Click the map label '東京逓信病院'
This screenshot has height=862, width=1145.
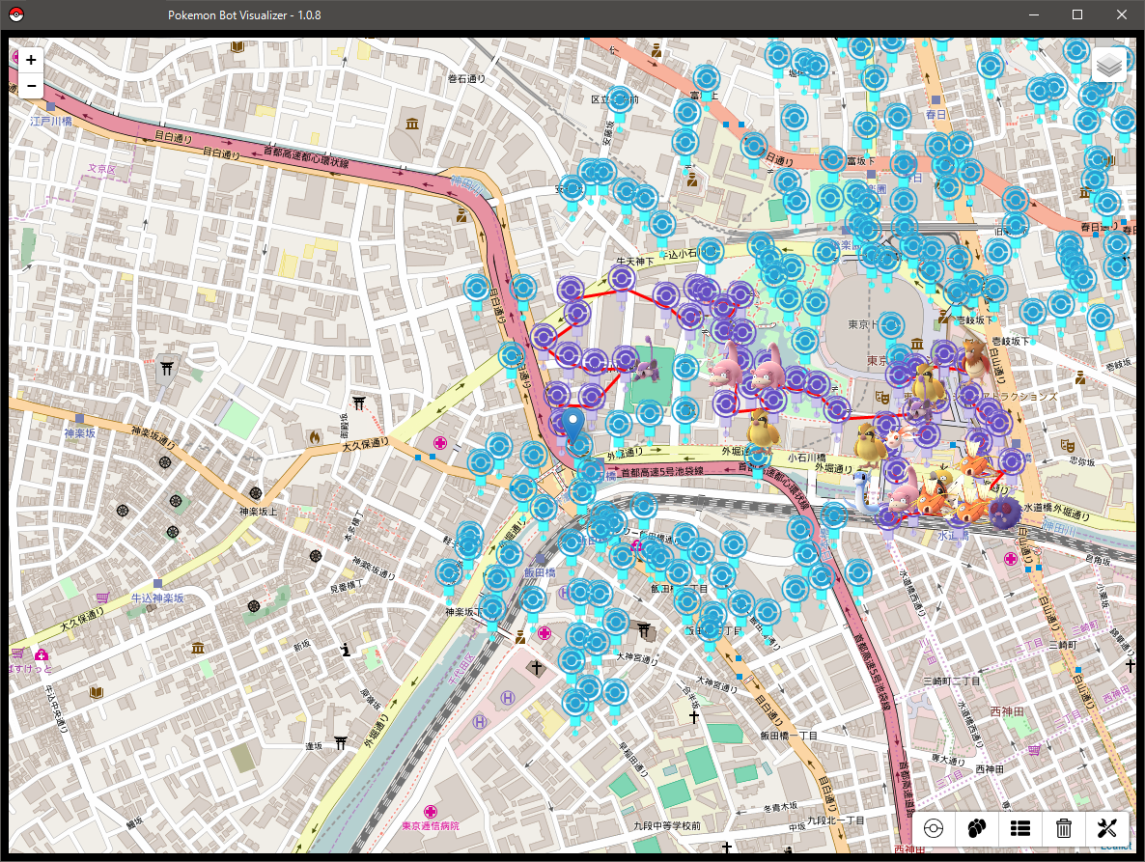[x=431, y=825]
